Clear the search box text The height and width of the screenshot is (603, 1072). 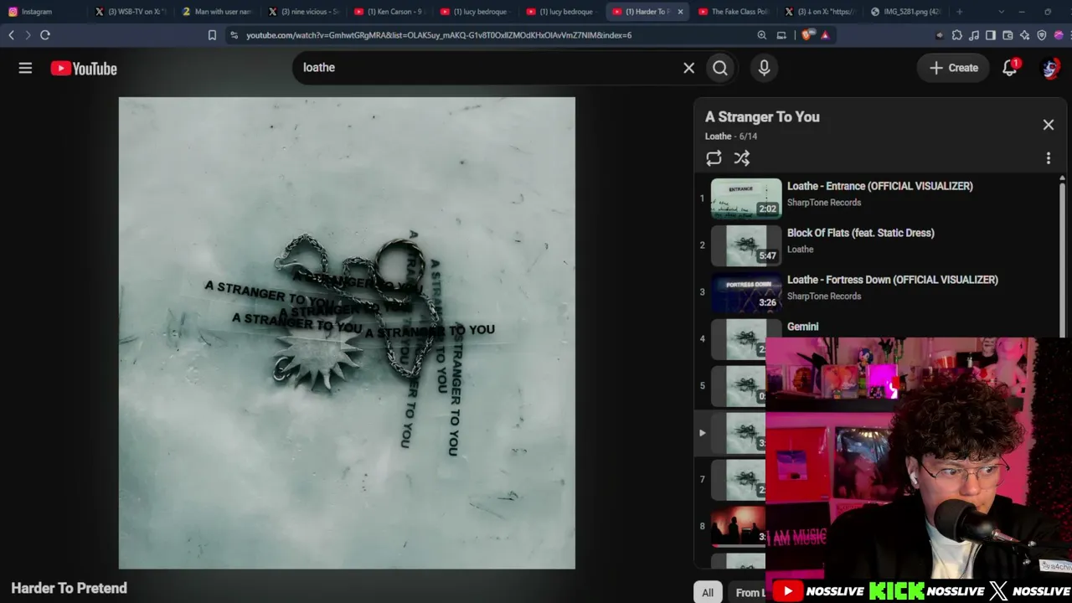[x=688, y=68]
